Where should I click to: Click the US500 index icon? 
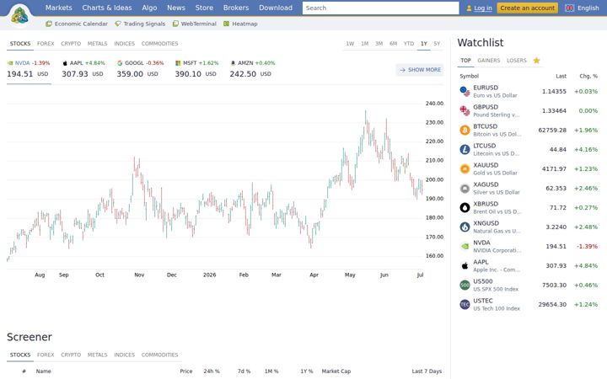(465, 285)
